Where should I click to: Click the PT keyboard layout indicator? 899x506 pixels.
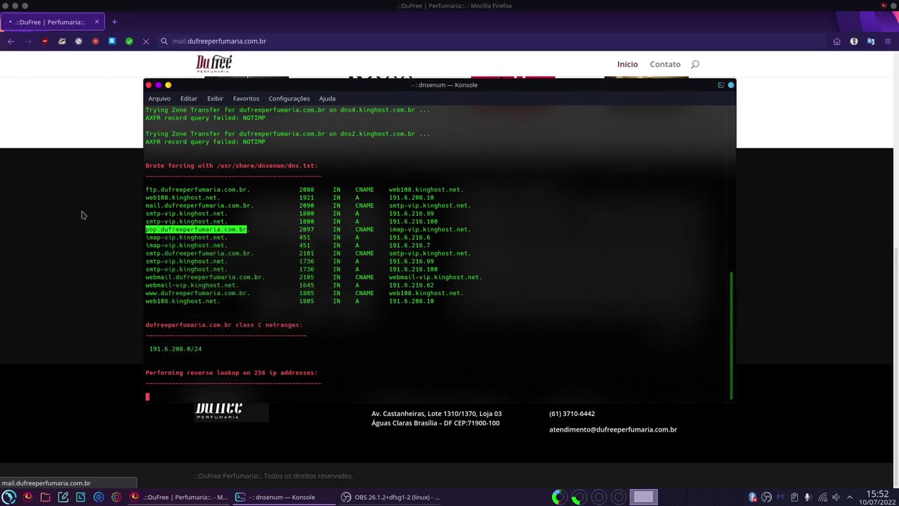(780, 498)
